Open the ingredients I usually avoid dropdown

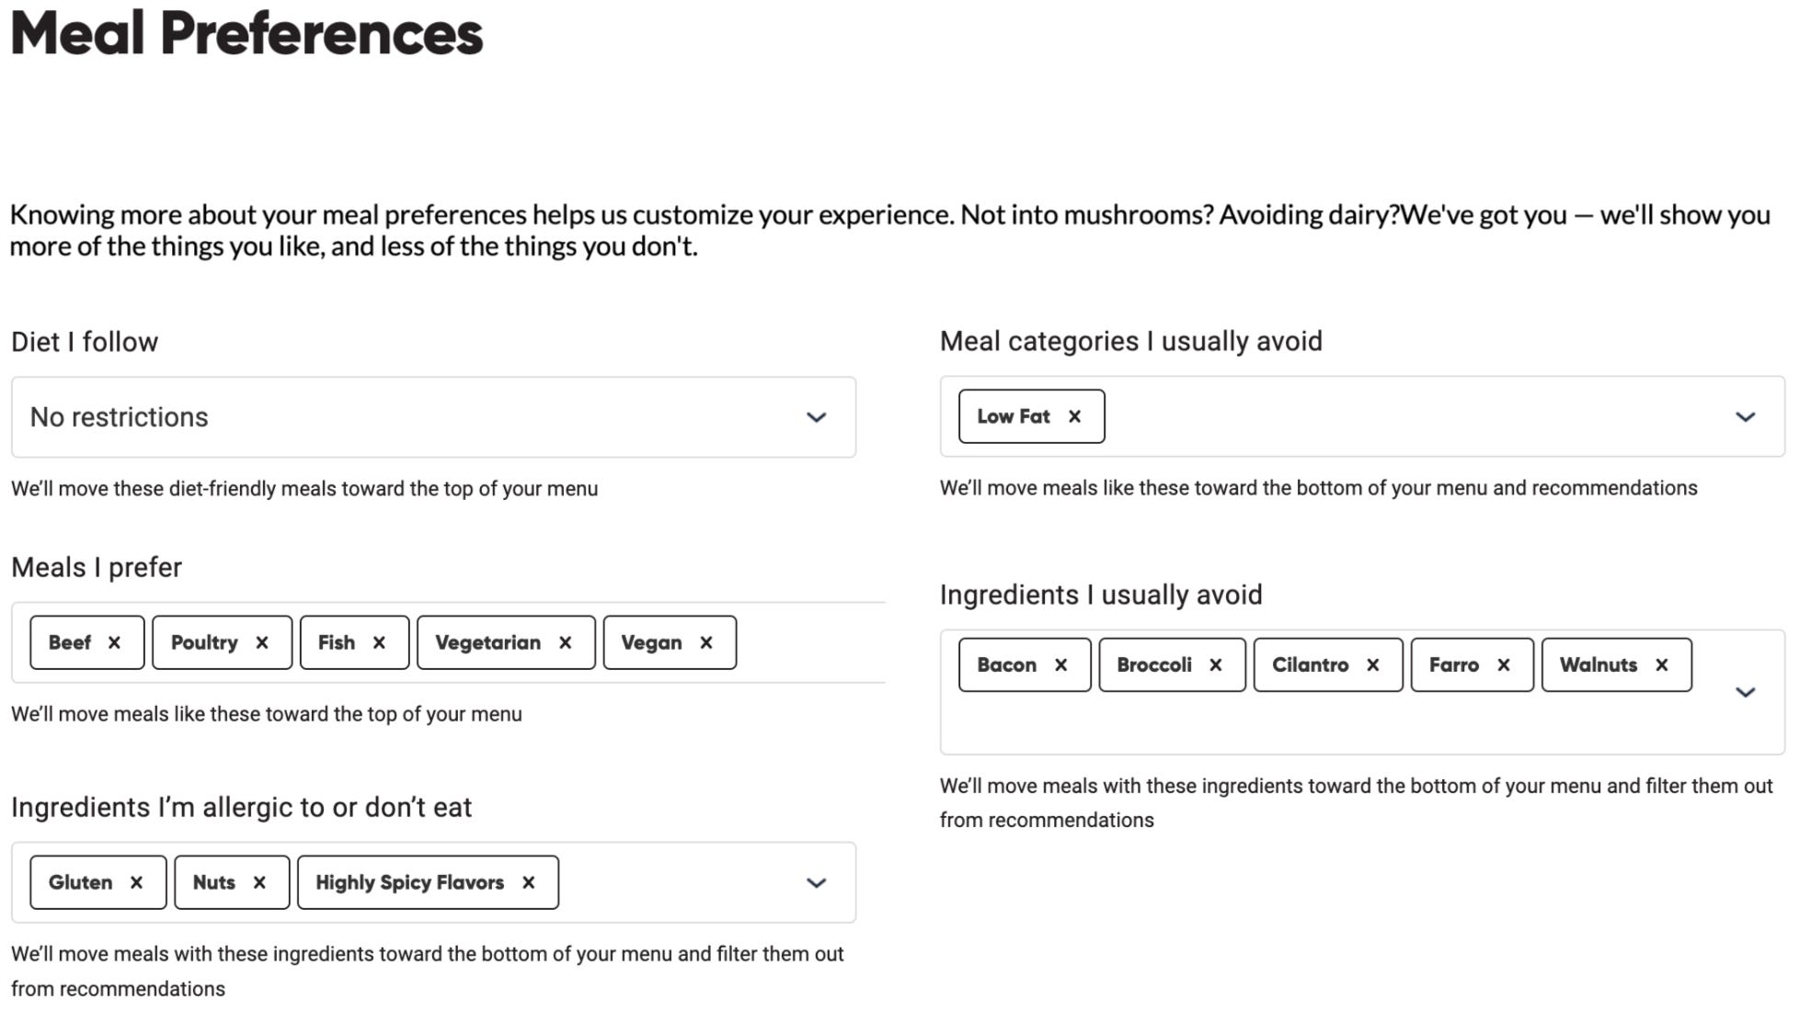click(1745, 692)
